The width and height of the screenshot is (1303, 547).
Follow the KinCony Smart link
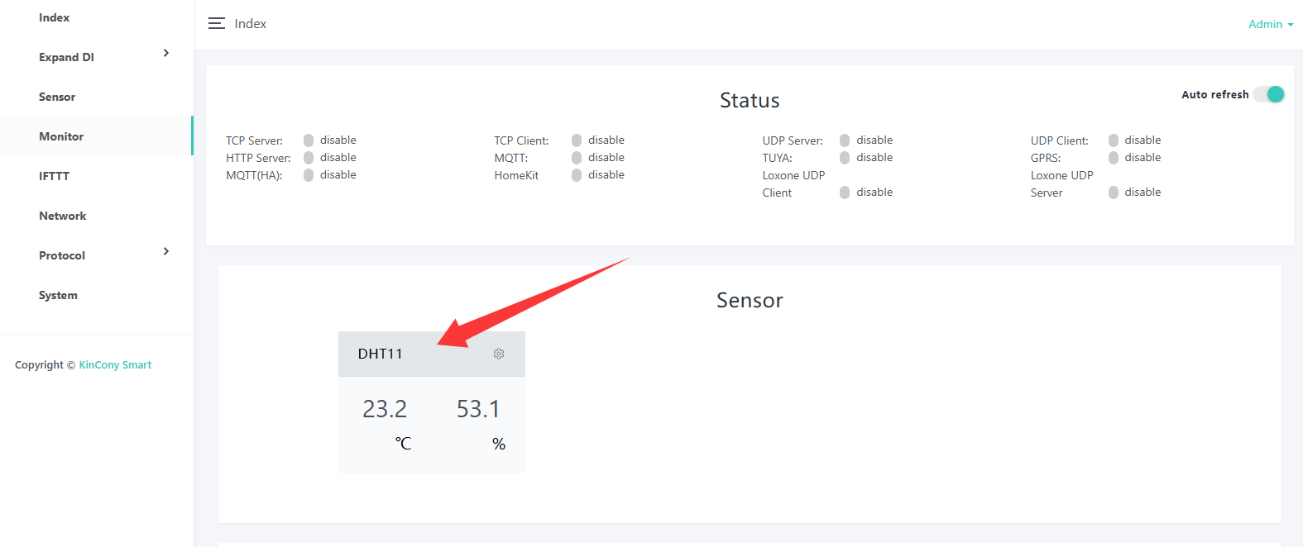coord(115,364)
